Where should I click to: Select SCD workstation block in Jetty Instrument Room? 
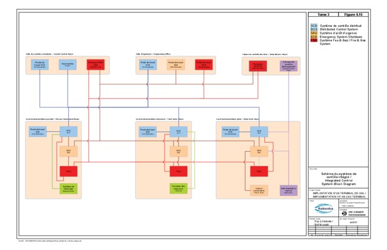[x=230, y=132]
